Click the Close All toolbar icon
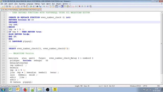The width and height of the screenshot is (163, 92). coord(16,6)
